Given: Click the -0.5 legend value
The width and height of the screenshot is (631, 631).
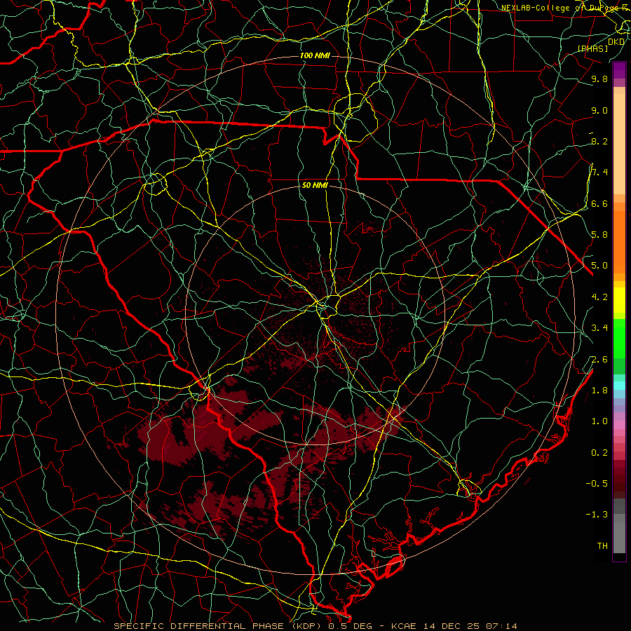Looking at the screenshot, I should [597, 484].
